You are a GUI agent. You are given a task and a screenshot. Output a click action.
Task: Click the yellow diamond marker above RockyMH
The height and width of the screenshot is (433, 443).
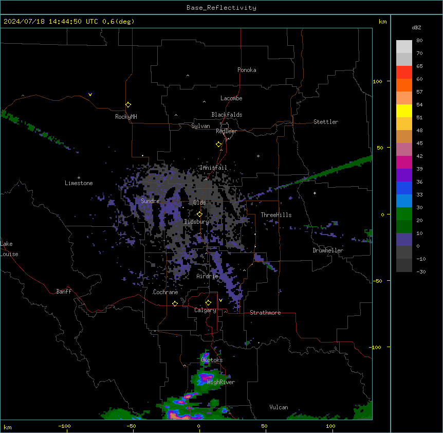[128, 105]
